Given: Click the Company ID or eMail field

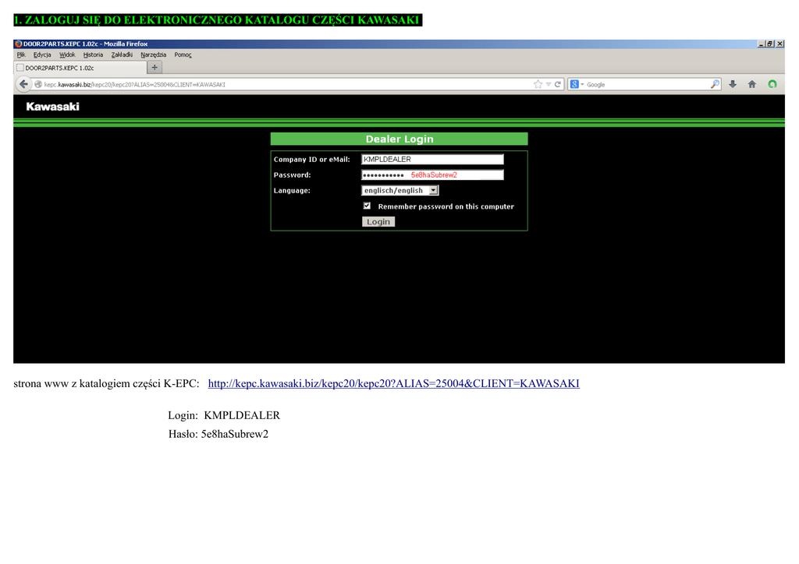Looking at the screenshot, I should (x=432, y=160).
